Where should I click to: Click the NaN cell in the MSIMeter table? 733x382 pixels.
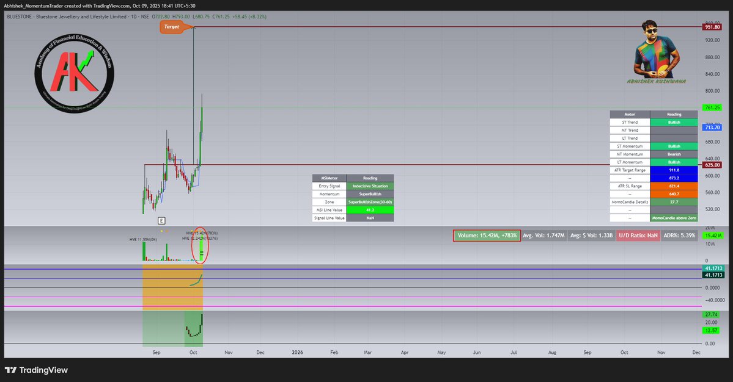pyautogui.click(x=370, y=218)
